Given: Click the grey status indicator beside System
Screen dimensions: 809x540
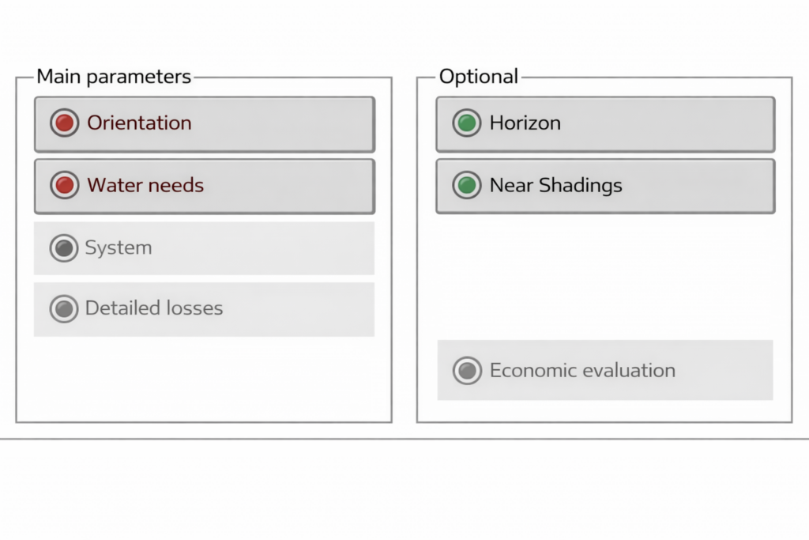Looking at the screenshot, I should [x=64, y=248].
